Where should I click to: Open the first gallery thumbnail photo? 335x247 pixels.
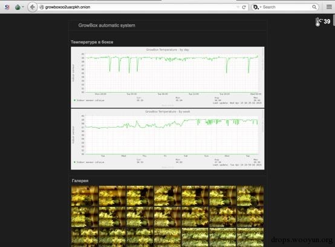click(x=85, y=196)
